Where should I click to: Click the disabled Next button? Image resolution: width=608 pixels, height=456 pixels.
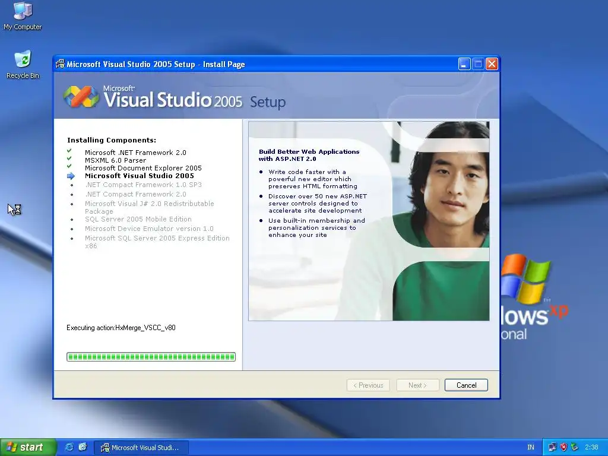pyautogui.click(x=417, y=385)
